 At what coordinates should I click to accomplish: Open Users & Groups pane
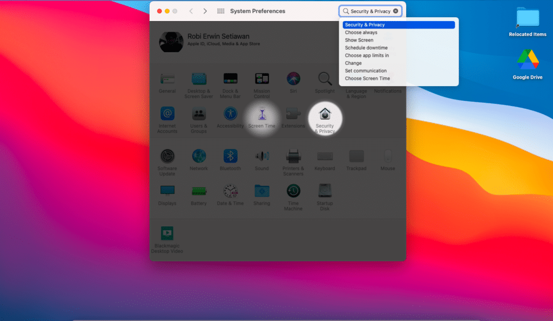click(x=199, y=120)
